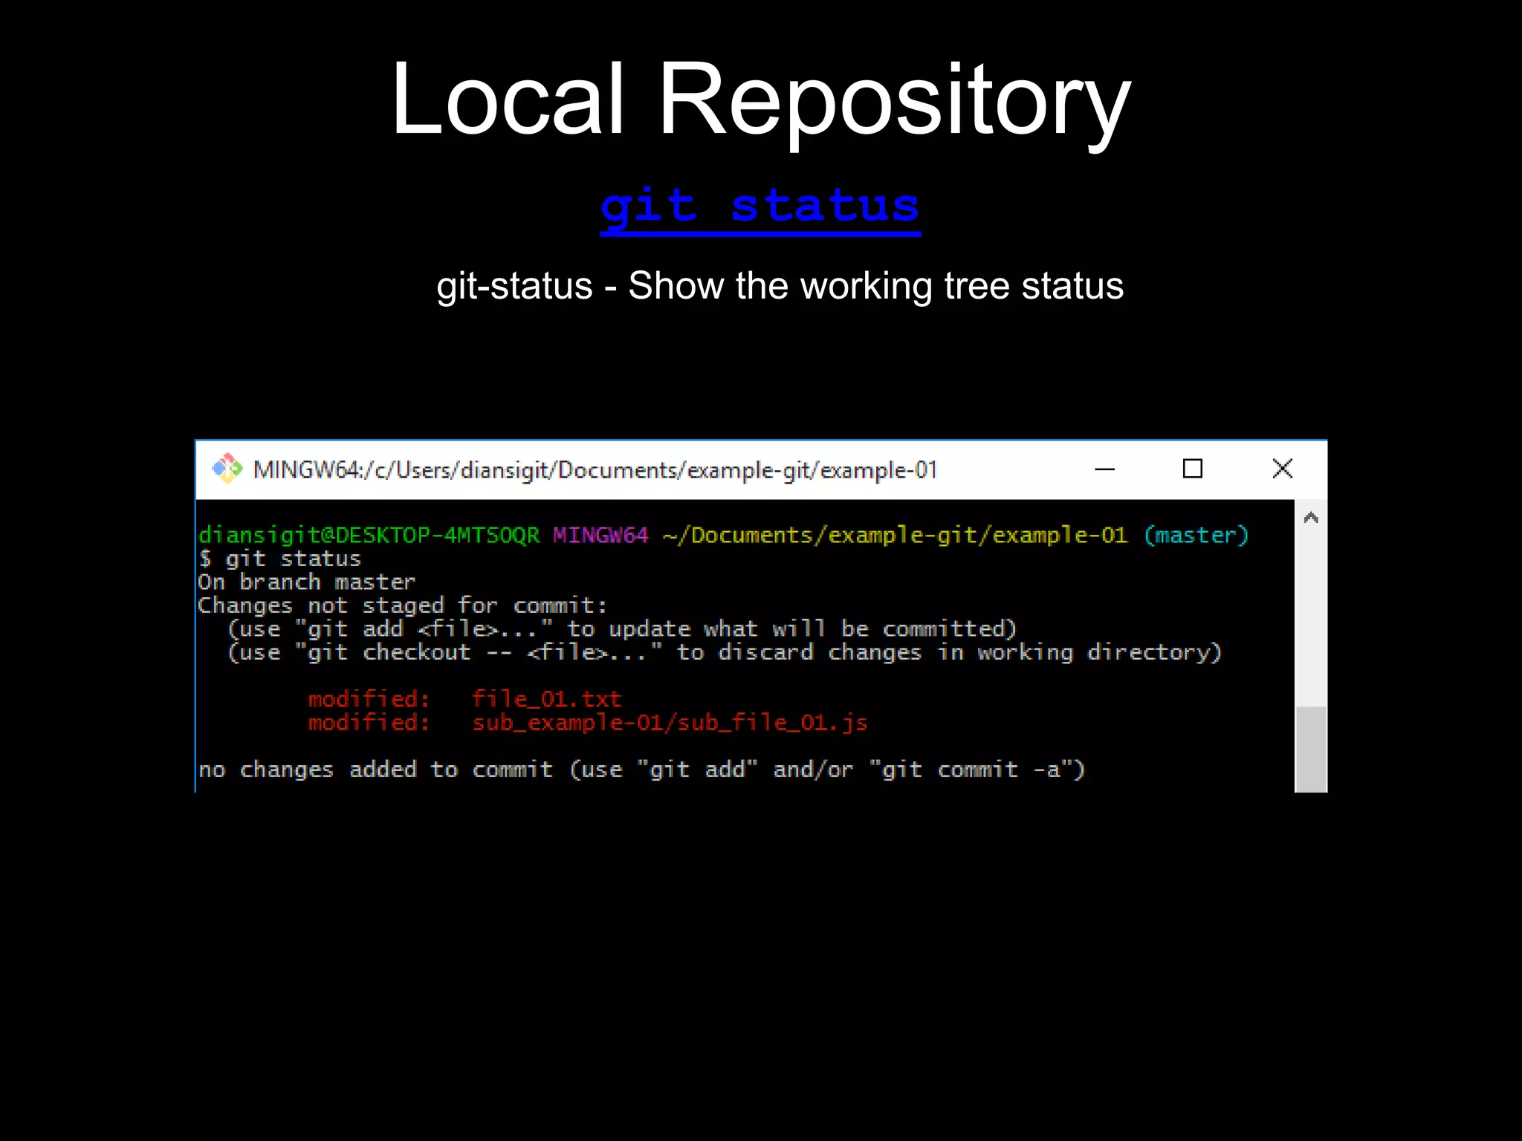Click the cyan (master) branch label

[x=1196, y=535]
